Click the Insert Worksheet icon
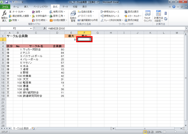This screenshot has height=134, width=188. pos(34,128)
